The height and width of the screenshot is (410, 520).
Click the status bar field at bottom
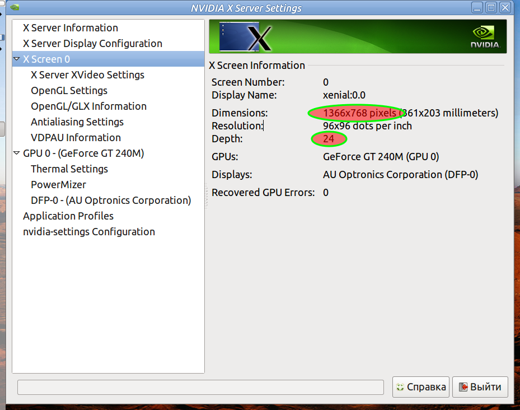pos(200,388)
